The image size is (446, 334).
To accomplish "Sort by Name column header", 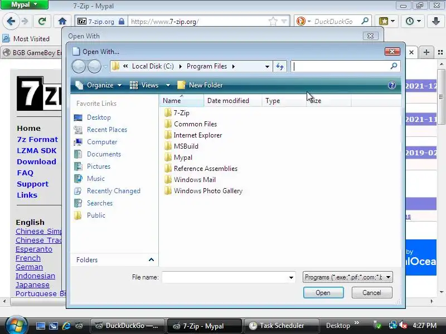I will pyautogui.click(x=182, y=101).
